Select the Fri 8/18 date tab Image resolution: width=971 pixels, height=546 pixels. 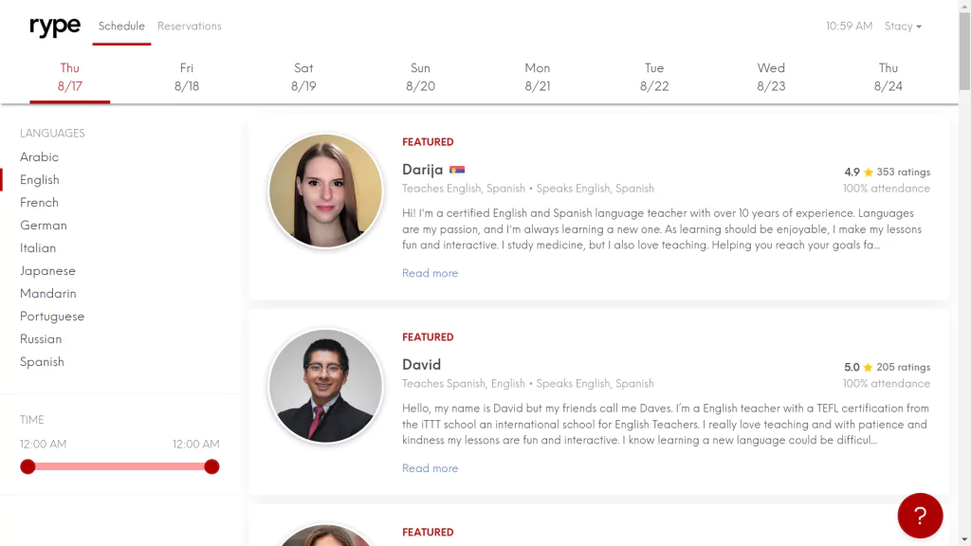click(187, 78)
